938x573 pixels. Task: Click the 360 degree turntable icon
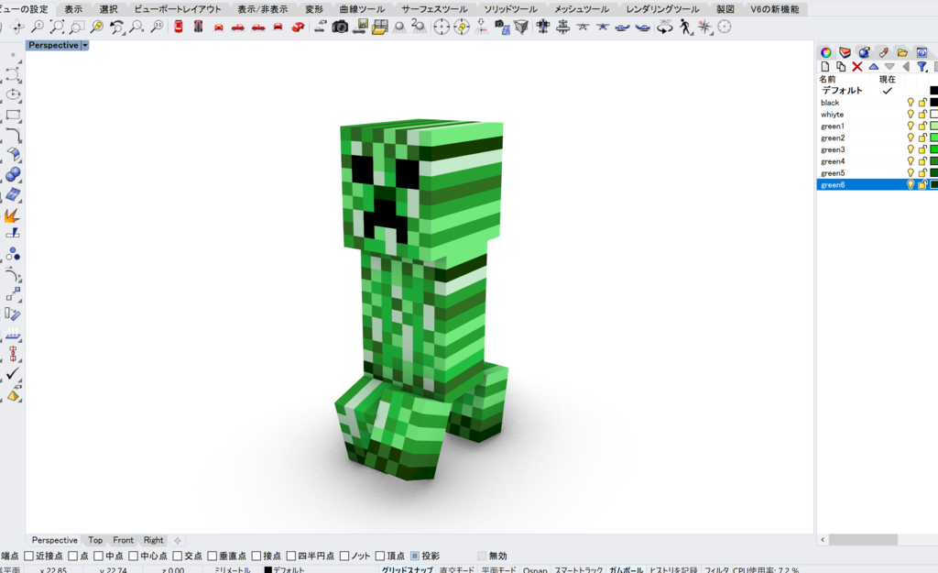coord(665,27)
